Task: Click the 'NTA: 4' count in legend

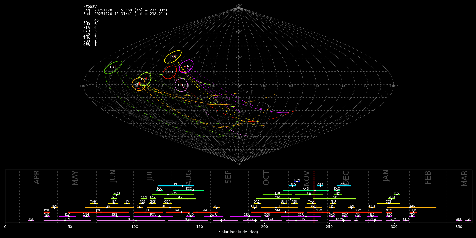Action: [x=90, y=28]
